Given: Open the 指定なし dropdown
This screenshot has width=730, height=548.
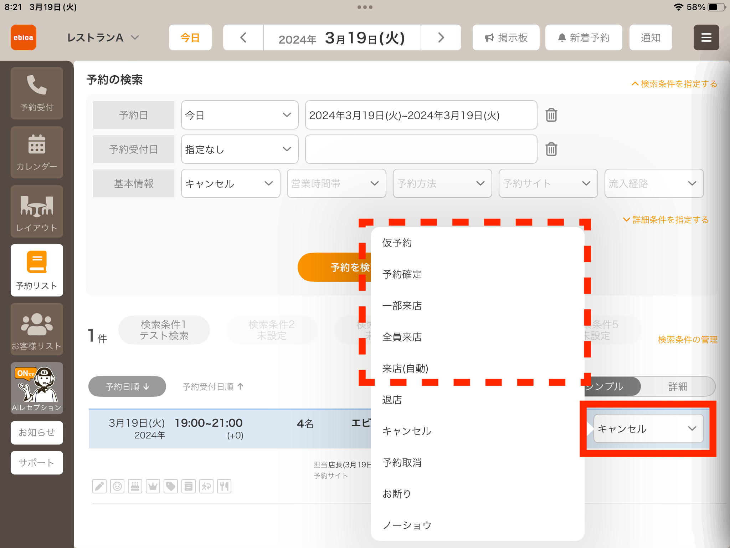Looking at the screenshot, I should (240, 149).
